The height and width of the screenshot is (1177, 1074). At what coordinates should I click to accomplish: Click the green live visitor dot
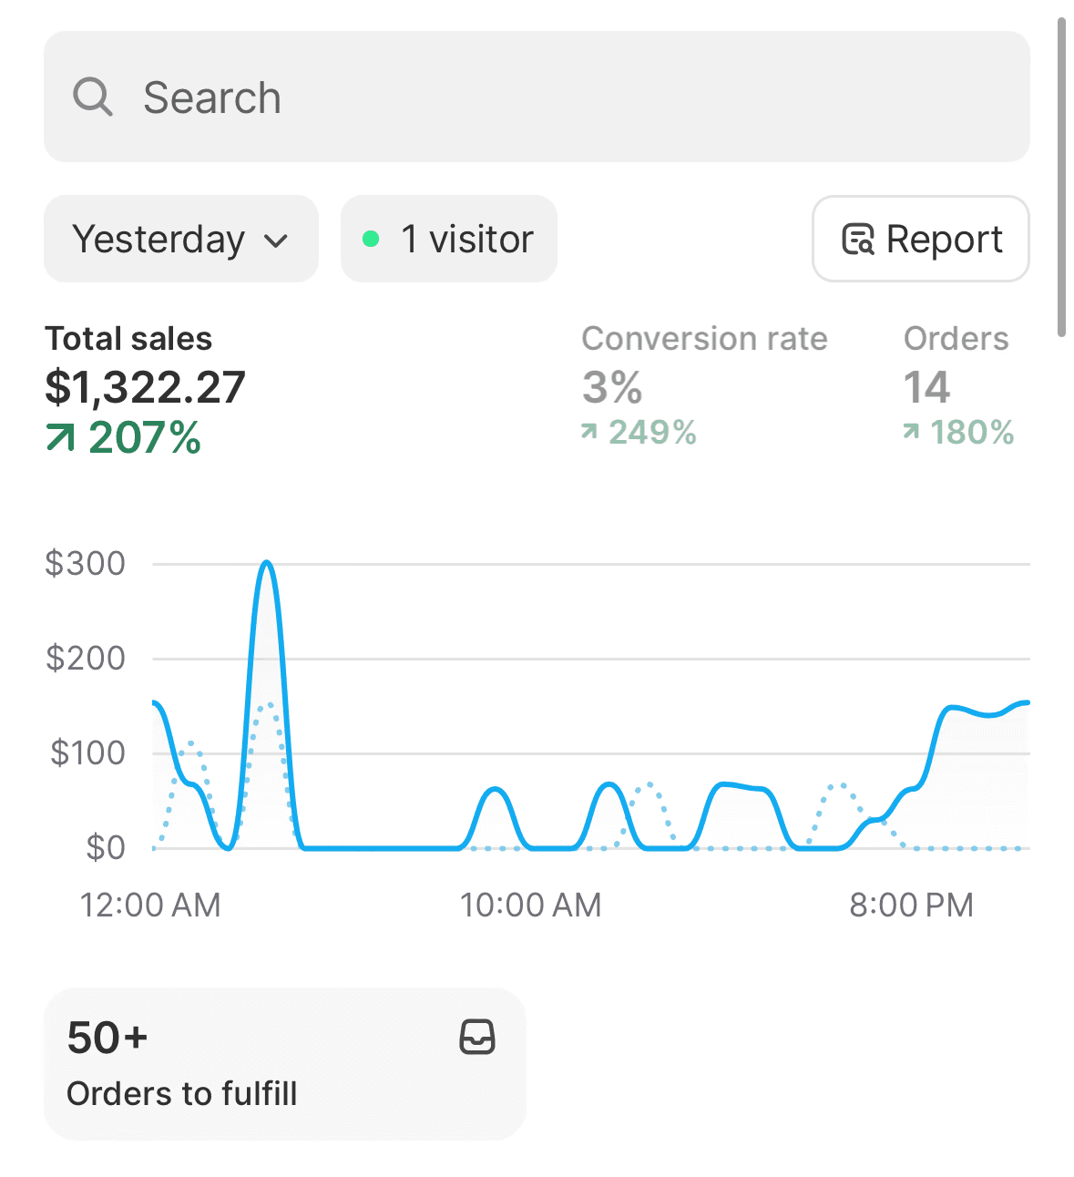tap(371, 239)
